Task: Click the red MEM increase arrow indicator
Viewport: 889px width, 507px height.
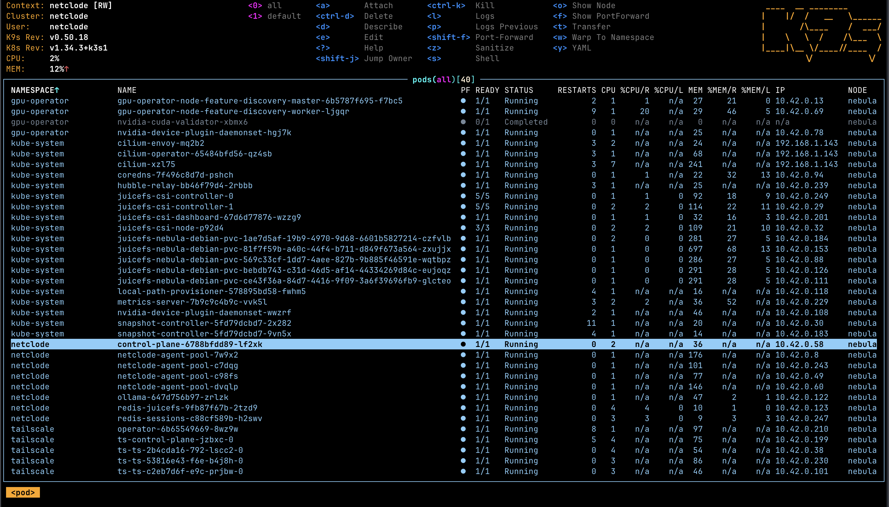Action: pos(67,69)
